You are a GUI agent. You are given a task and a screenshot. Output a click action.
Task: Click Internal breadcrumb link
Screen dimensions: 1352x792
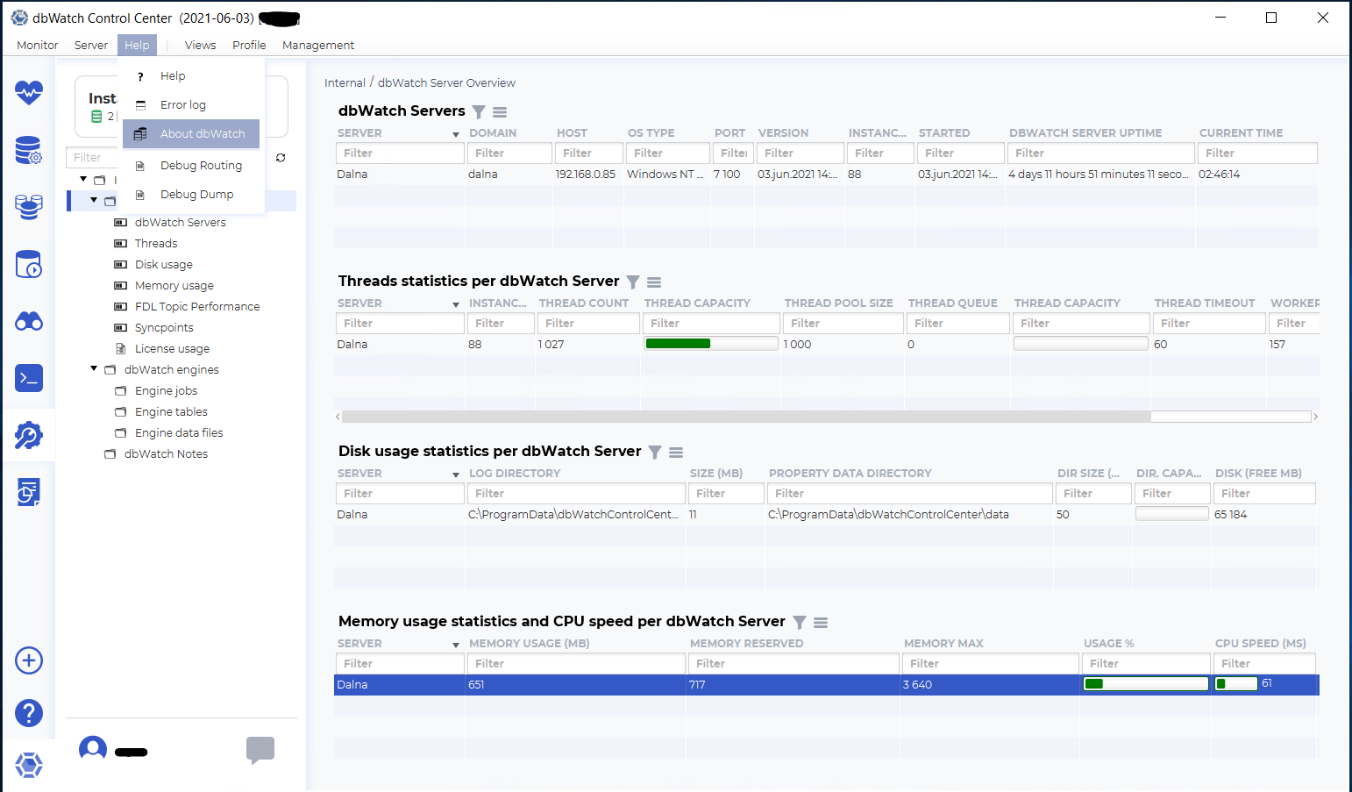click(345, 83)
